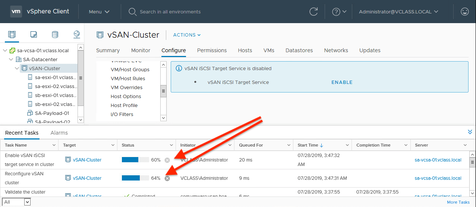Open the Completion Time column dropdown

(406, 145)
